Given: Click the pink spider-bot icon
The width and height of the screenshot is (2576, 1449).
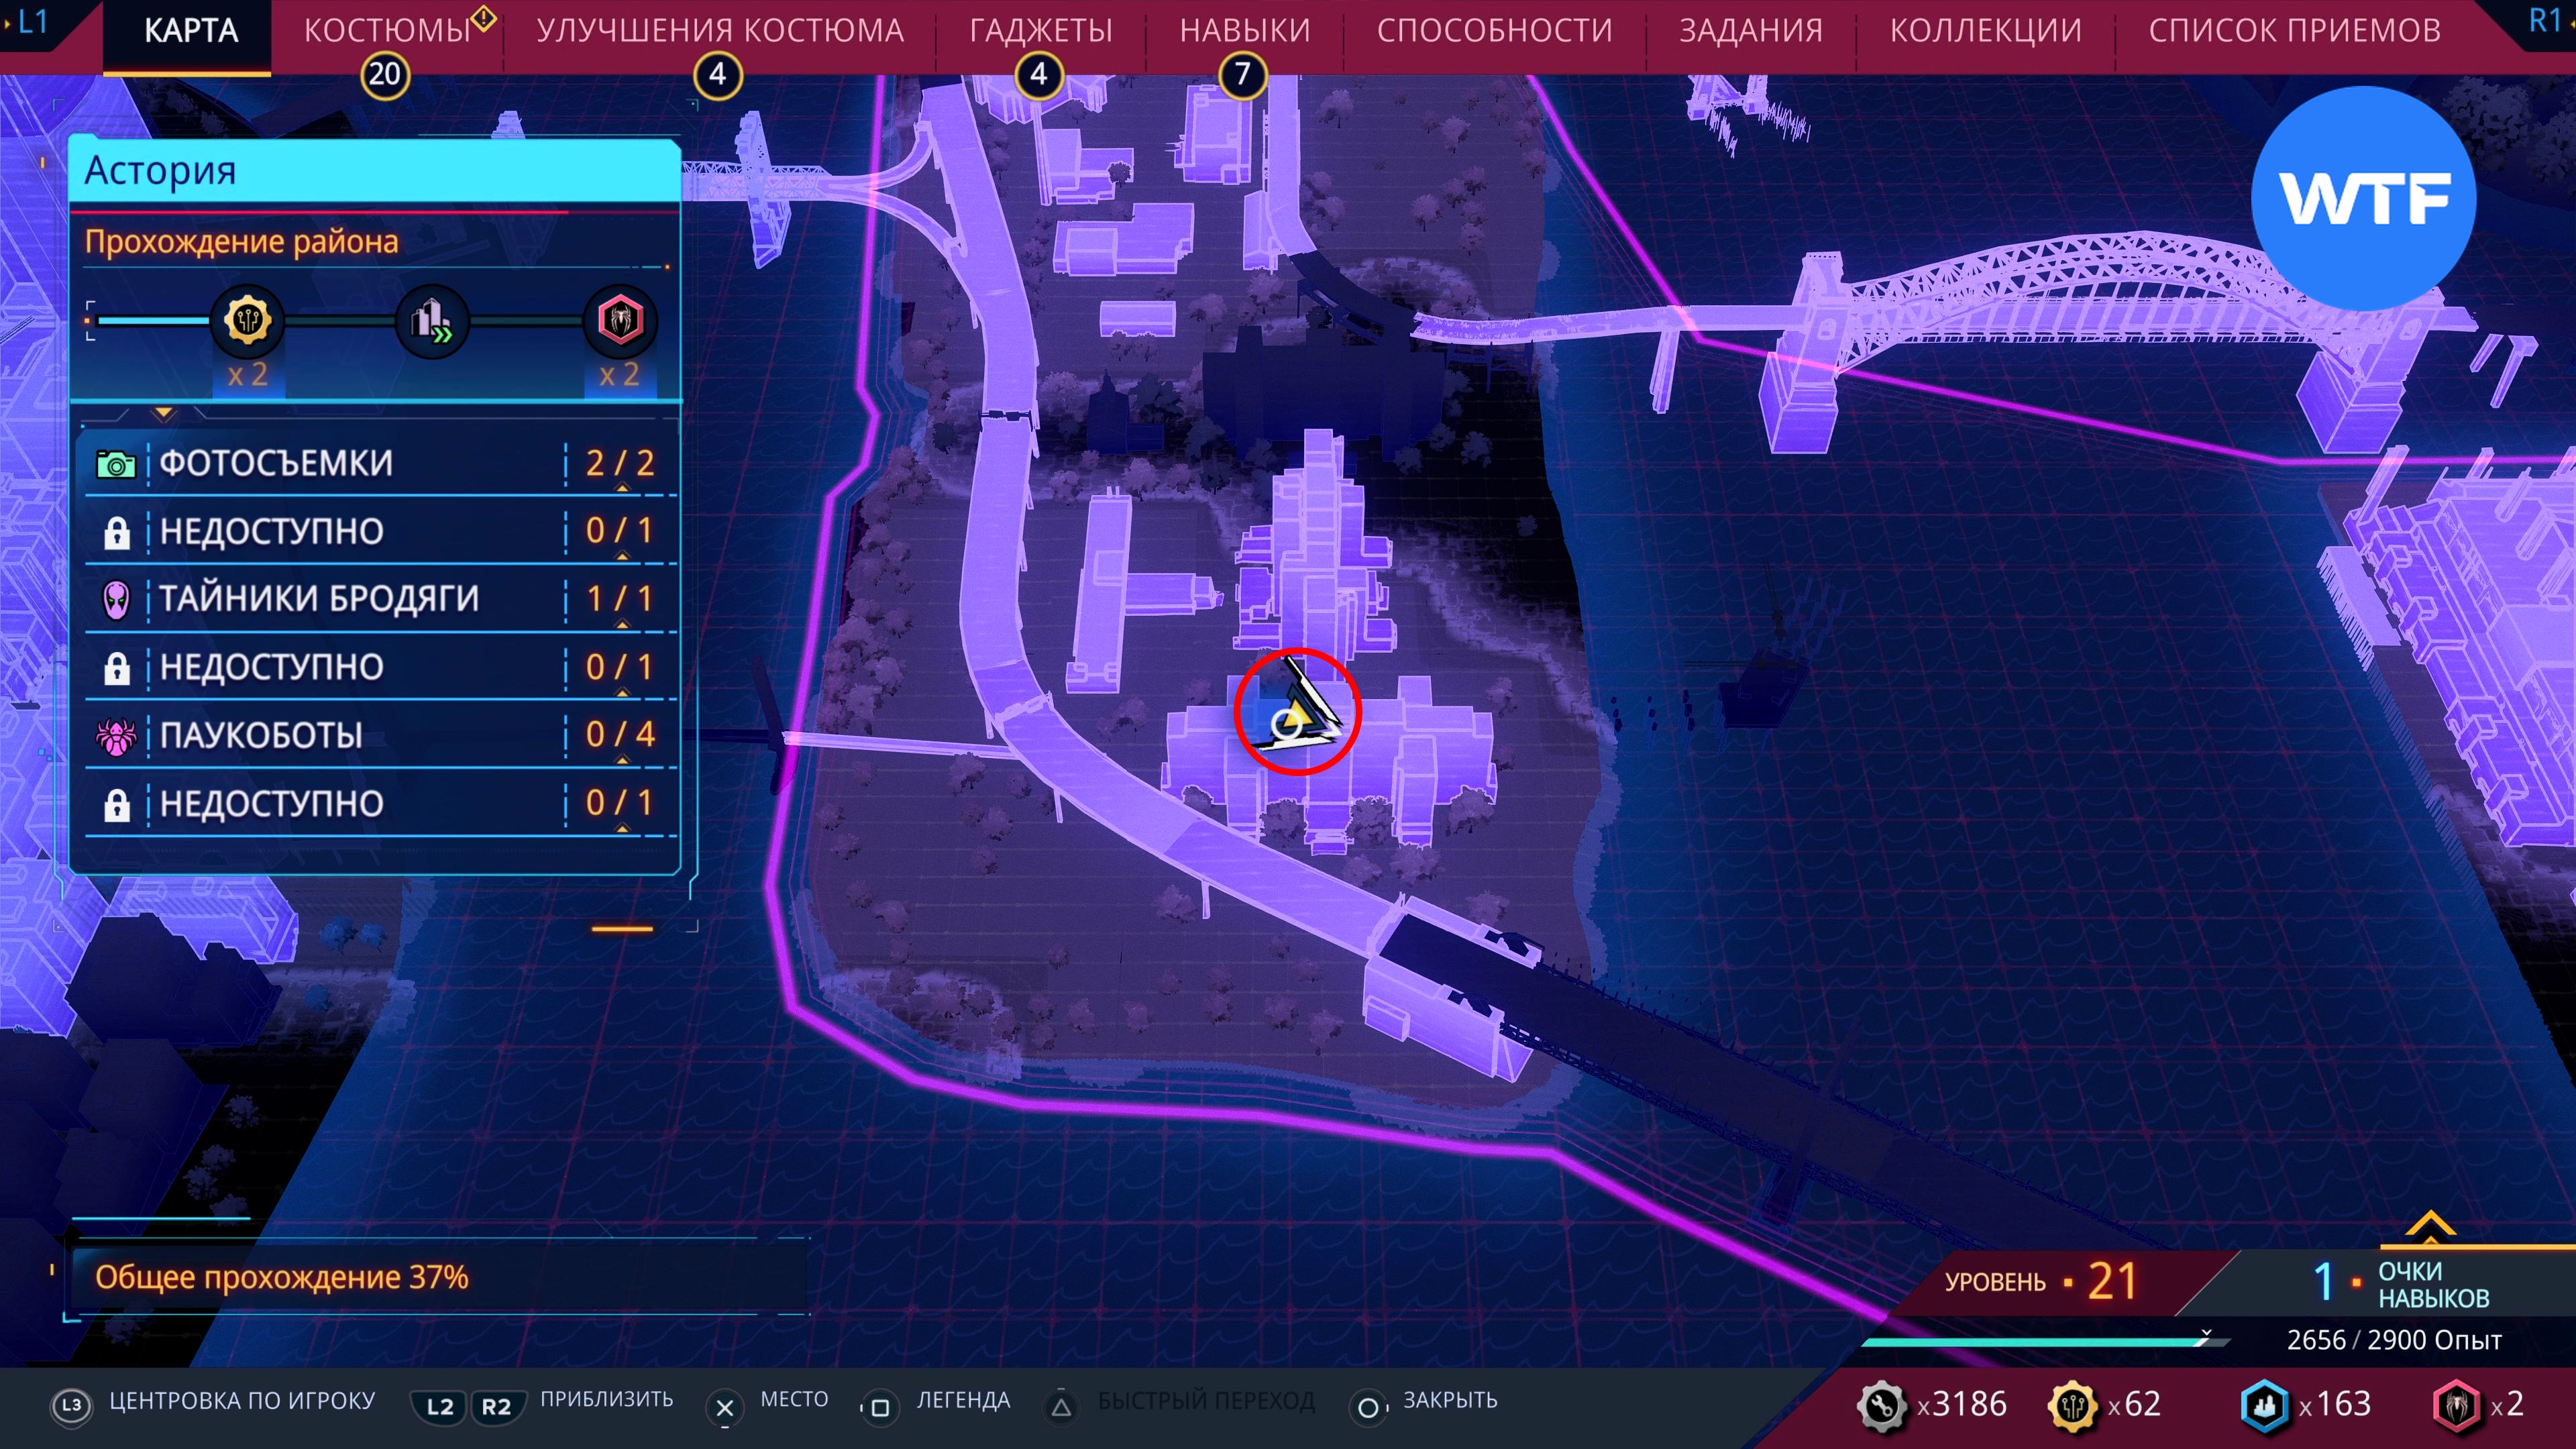Looking at the screenshot, I should point(116,736).
